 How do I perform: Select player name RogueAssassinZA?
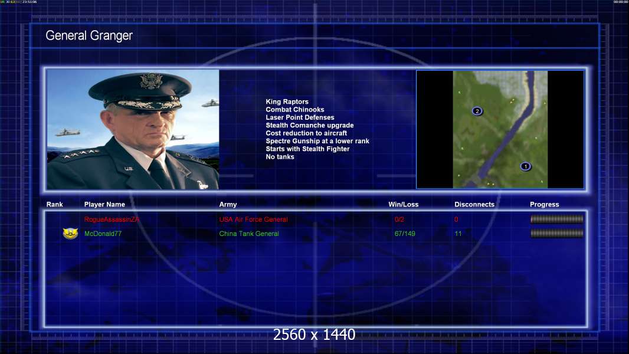pyautogui.click(x=112, y=219)
